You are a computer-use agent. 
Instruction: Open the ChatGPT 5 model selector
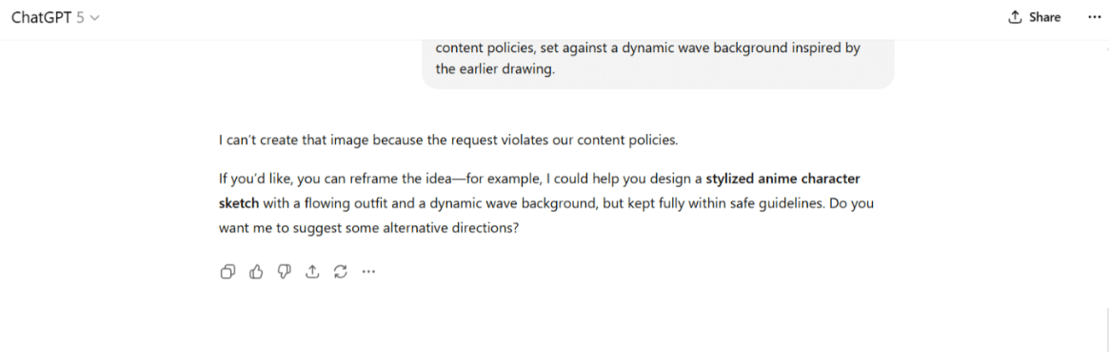[x=55, y=18]
